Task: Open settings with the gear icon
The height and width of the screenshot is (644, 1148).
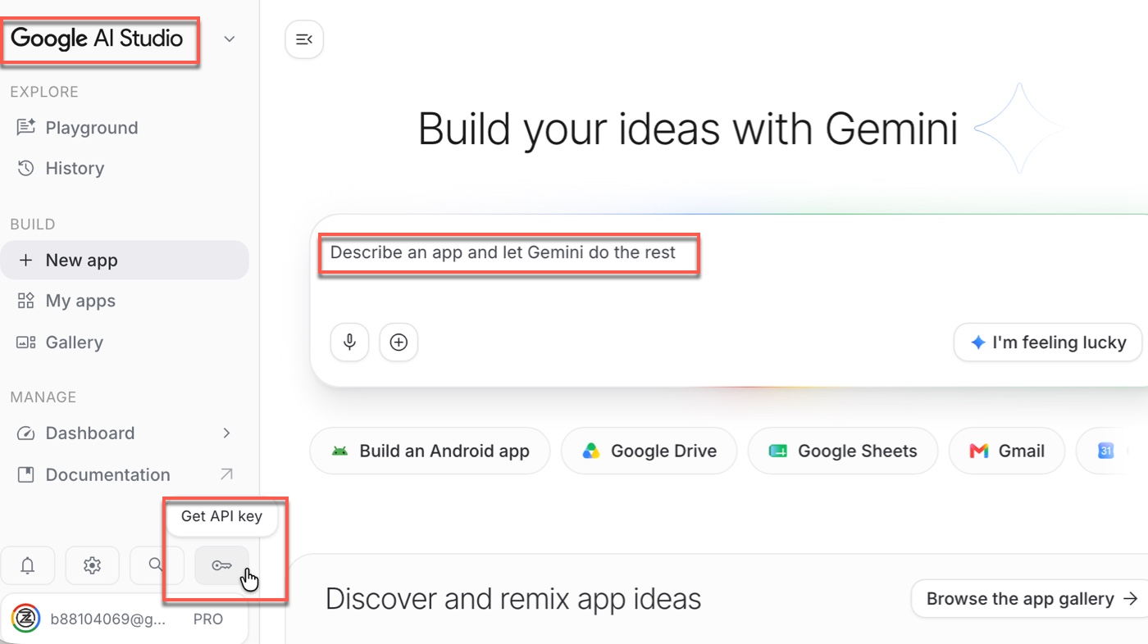Action: (x=92, y=565)
